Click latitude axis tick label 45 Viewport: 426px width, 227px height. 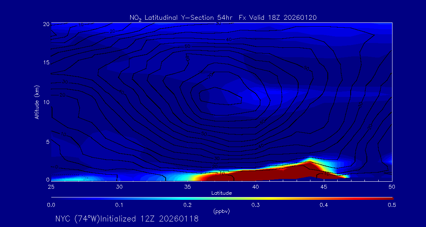(324, 187)
